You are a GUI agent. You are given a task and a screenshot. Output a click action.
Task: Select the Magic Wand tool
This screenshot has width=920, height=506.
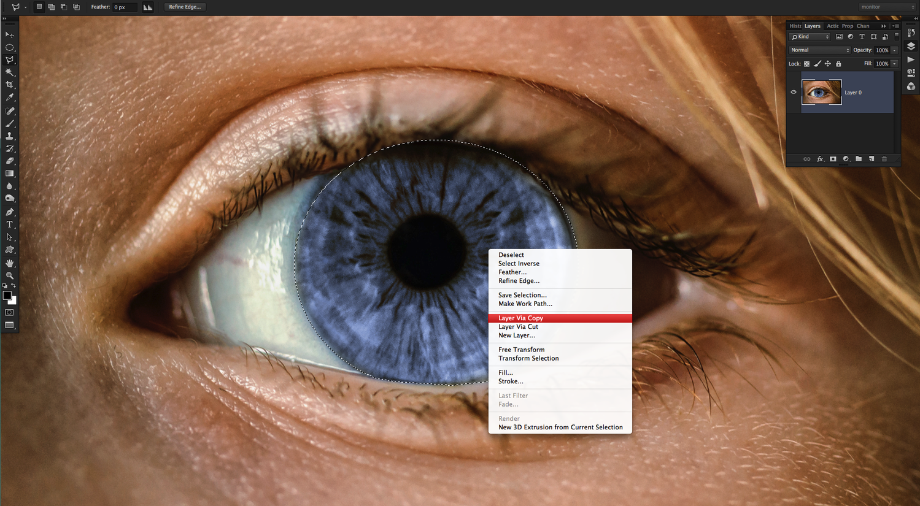click(9, 72)
